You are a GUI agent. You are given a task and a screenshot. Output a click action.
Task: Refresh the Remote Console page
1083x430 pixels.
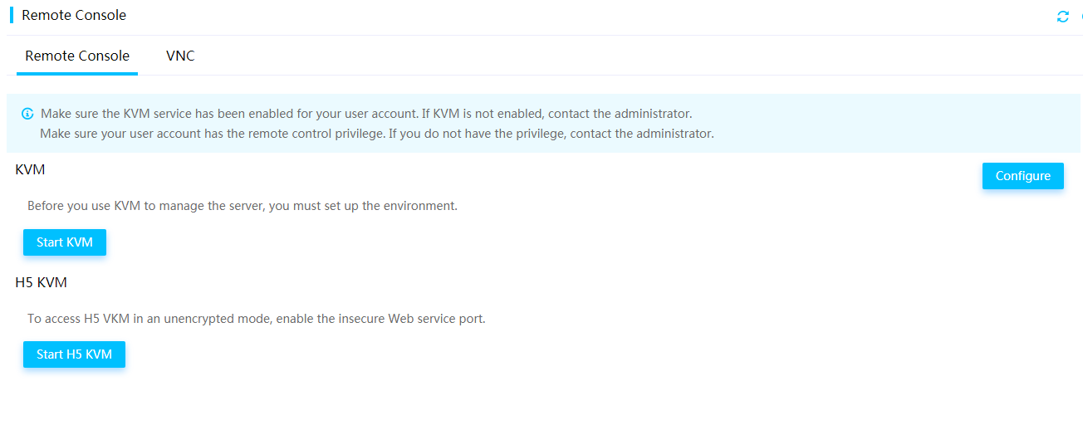pos(1063,17)
